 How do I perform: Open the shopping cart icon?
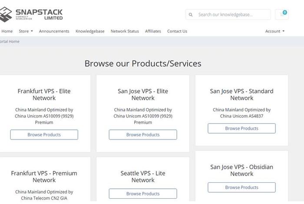coord(282,15)
